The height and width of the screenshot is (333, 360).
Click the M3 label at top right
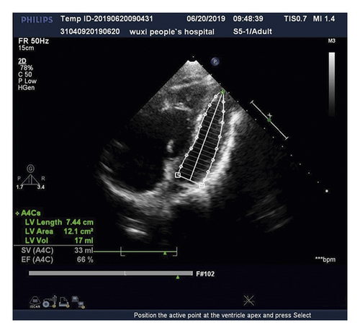(x=331, y=41)
